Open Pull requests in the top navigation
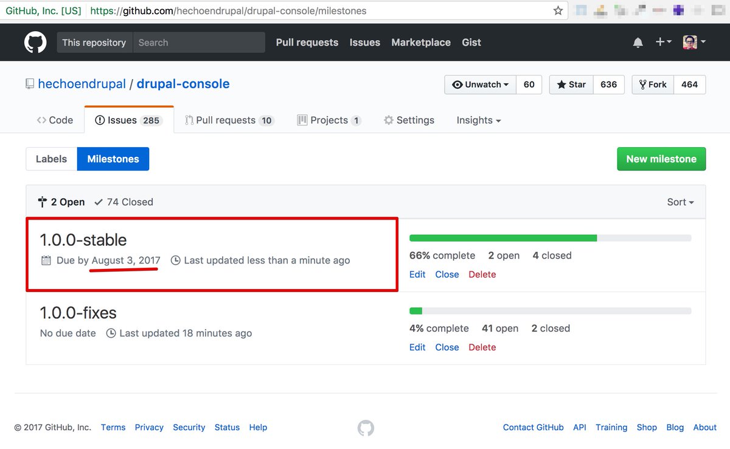This screenshot has height=449, width=730. point(307,43)
